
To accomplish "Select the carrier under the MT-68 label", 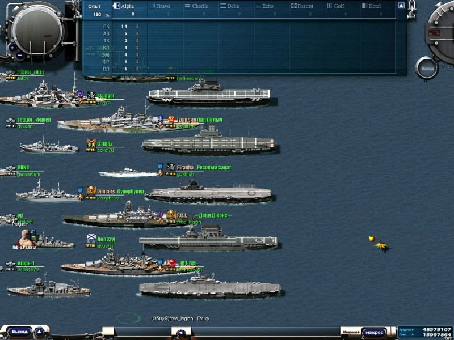I will 210,286.
